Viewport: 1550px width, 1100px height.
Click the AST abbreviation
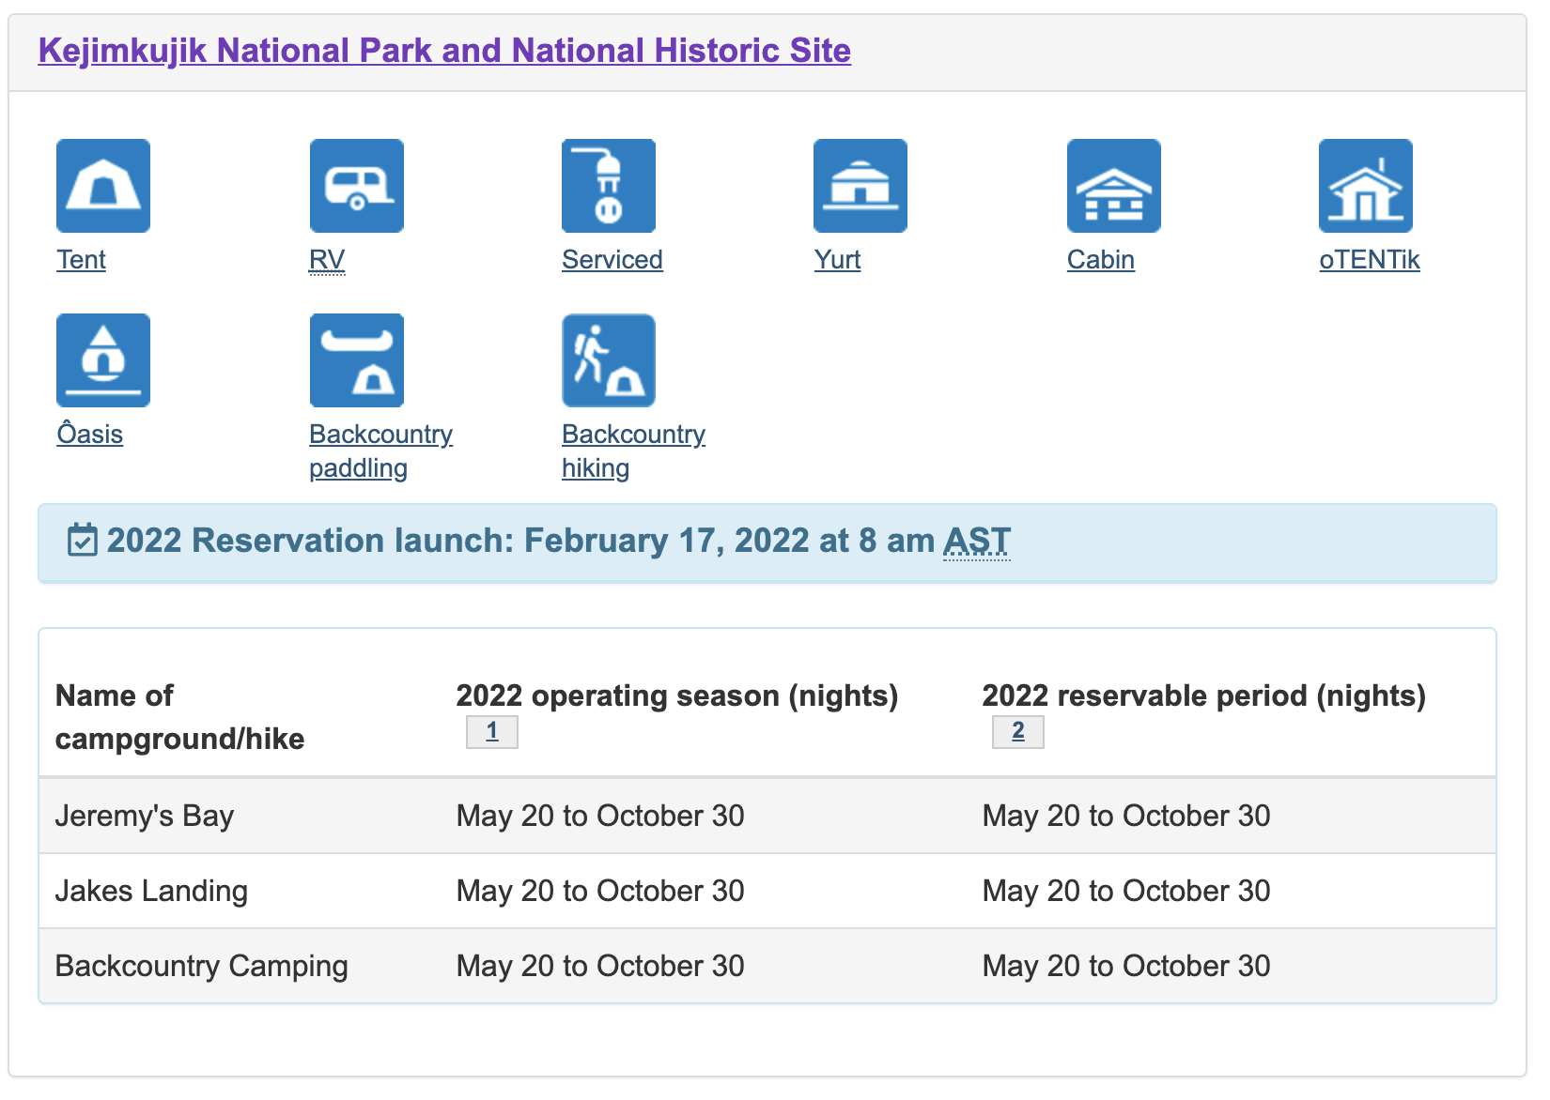[x=977, y=542]
